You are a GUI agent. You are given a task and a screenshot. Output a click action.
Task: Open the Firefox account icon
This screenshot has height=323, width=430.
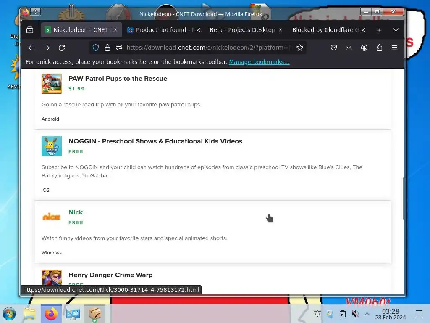(364, 48)
